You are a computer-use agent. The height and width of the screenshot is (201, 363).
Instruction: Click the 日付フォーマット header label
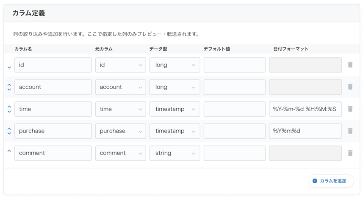[291, 49]
